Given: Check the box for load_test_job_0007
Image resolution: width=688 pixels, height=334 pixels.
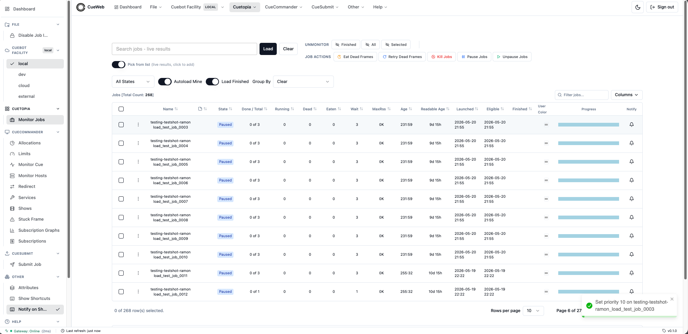Looking at the screenshot, I should (121, 199).
